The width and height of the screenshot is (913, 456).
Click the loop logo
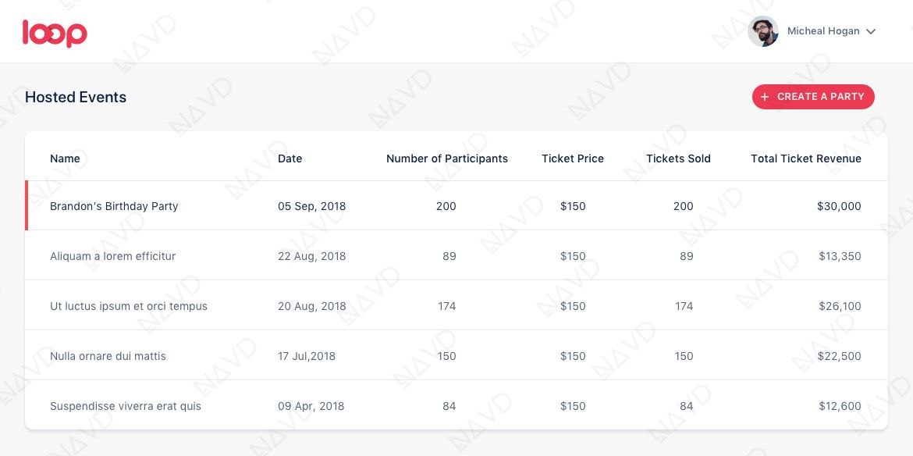click(55, 34)
